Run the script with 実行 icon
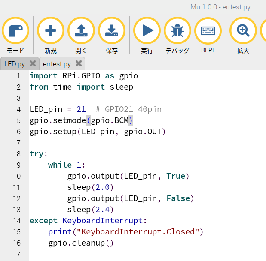This screenshot has width=266, height=261. tap(147, 31)
